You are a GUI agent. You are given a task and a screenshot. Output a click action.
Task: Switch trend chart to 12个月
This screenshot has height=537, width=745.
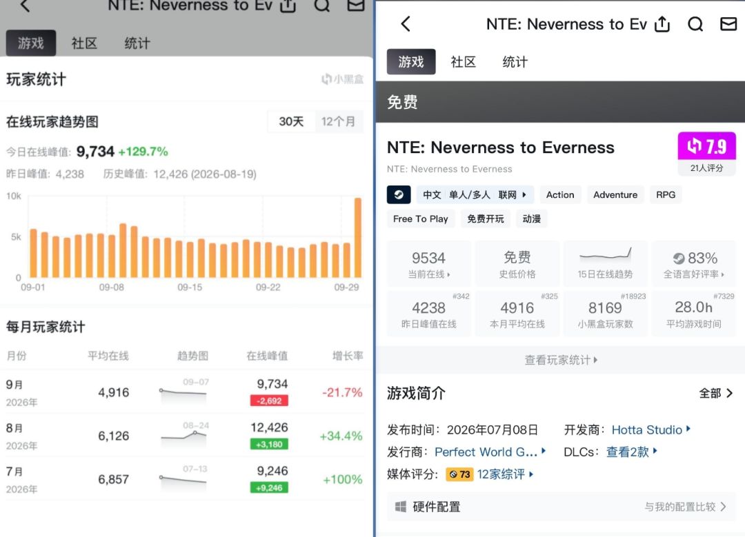[338, 121]
